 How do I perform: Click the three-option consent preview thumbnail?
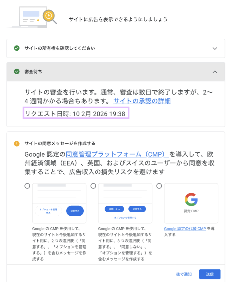pyautogui.click(x=125, y=203)
